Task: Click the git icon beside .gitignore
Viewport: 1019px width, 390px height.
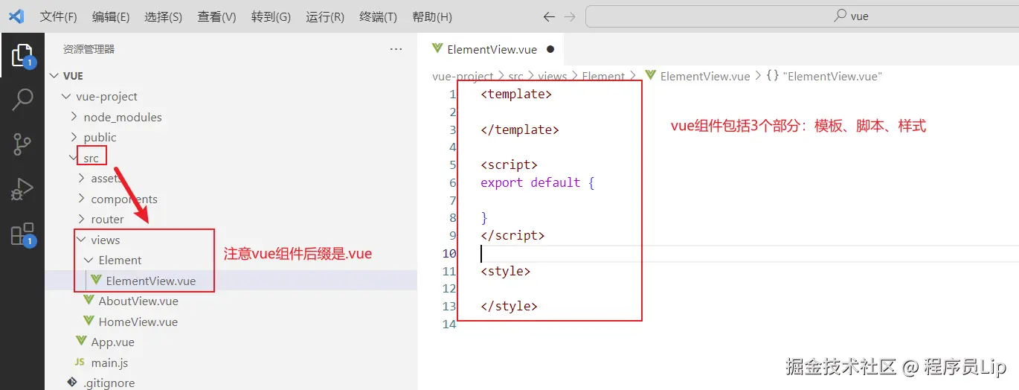Action: [72, 383]
